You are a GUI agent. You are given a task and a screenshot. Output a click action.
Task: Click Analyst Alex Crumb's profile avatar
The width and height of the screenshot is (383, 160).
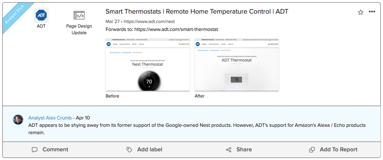tap(18, 120)
